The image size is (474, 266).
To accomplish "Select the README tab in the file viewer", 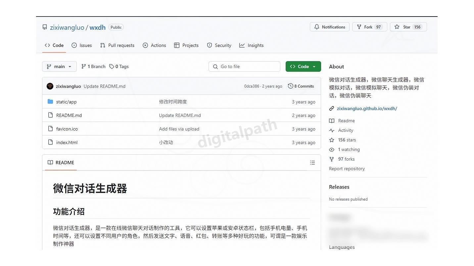I will pyautogui.click(x=61, y=163).
